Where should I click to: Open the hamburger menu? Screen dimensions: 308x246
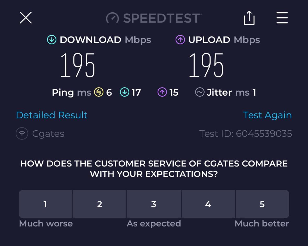(x=282, y=18)
